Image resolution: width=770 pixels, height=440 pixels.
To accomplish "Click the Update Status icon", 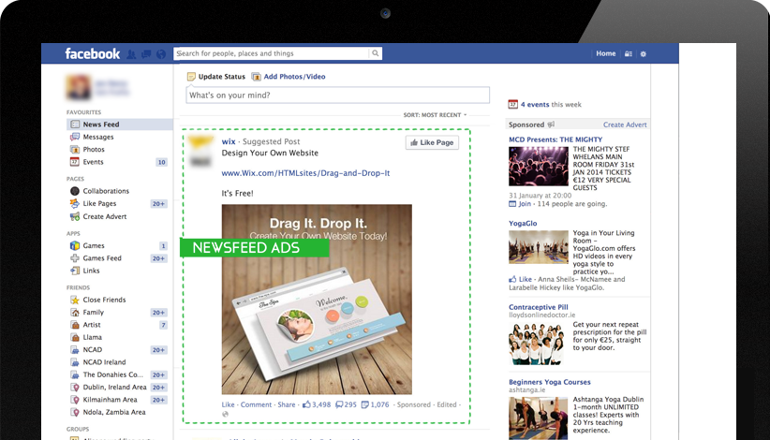I will point(191,77).
